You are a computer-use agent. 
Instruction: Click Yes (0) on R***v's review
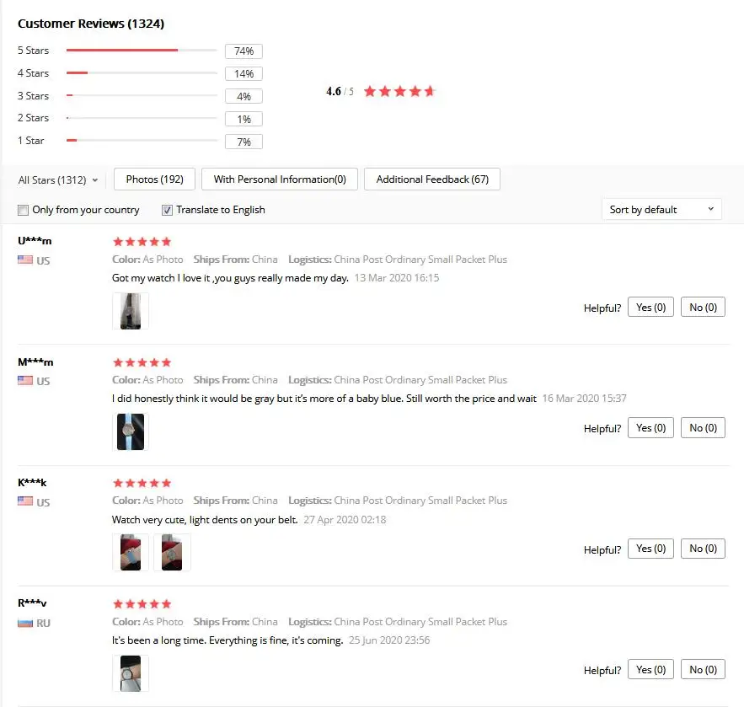tap(650, 670)
